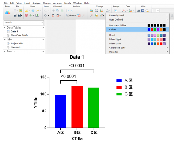Open the Family menu
The height and width of the screenshot is (144, 175).
[x=68, y=3]
